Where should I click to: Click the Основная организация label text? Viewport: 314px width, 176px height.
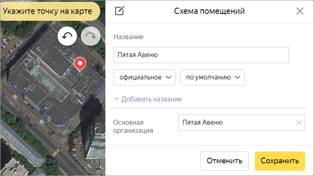point(133,126)
